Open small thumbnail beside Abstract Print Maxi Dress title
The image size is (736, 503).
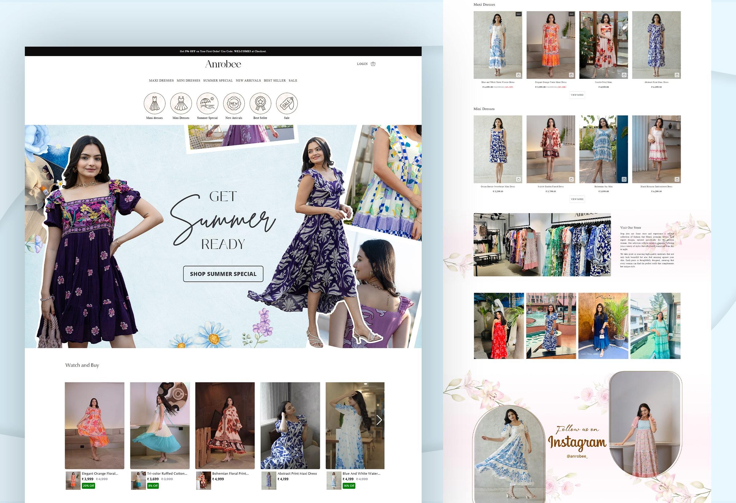coord(269,481)
